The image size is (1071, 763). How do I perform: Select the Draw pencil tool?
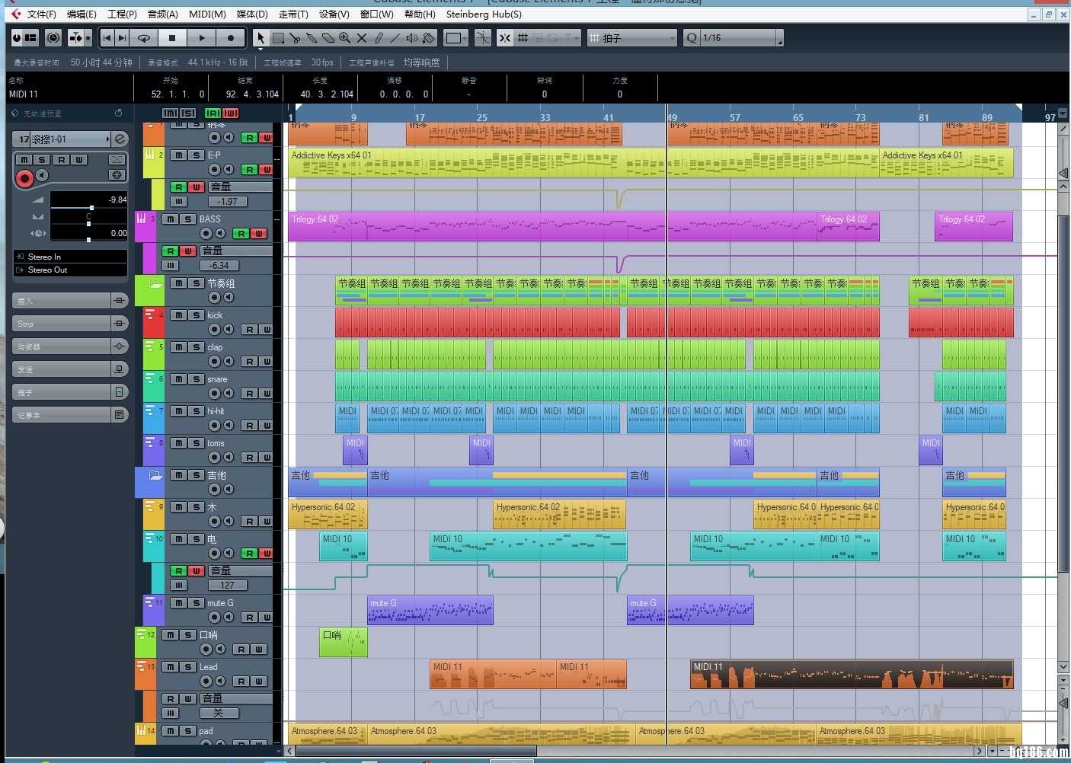click(379, 37)
